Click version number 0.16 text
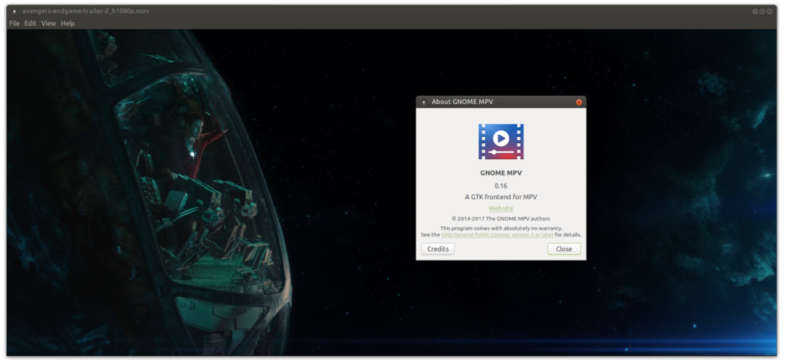Screen dimensions: 785x363 coord(501,186)
